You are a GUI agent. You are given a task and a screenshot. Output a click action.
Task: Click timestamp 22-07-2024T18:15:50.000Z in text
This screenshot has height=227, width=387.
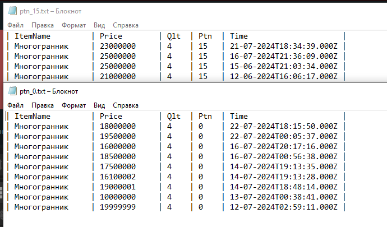click(x=284, y=126)
